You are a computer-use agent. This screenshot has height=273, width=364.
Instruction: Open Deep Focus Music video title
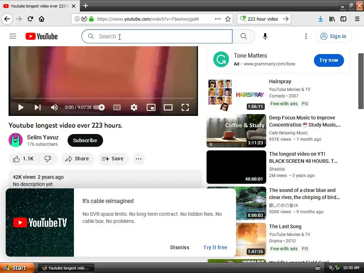(x=305, y=121)
